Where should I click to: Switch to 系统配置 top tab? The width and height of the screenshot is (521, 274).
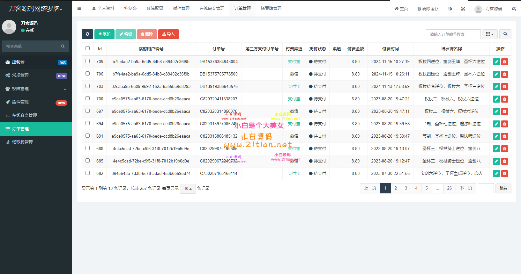(x=155, y=8)
